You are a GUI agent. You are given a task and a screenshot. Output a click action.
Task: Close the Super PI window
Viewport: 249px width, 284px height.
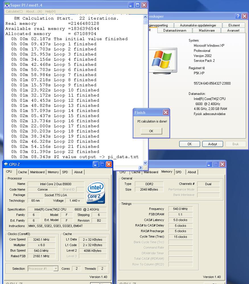(144, 5)
